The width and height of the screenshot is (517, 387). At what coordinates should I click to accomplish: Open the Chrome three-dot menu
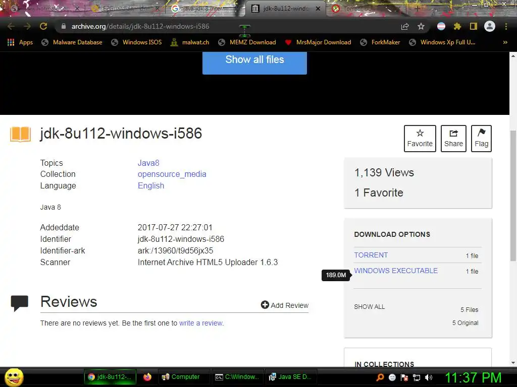click(506, 26)
